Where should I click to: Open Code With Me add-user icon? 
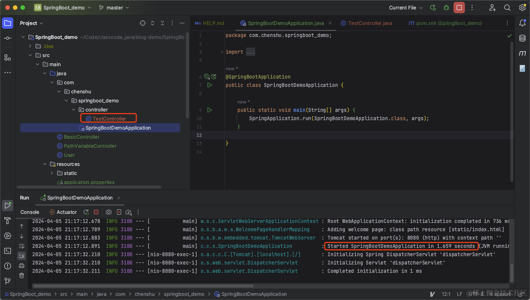(x=492, y=8)
